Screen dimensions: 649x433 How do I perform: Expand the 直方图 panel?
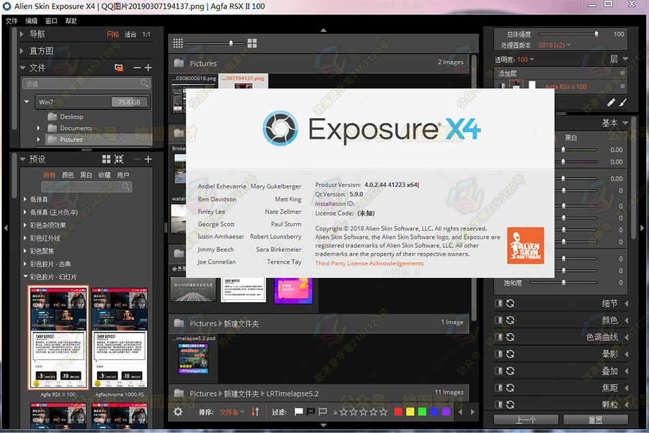22,51
